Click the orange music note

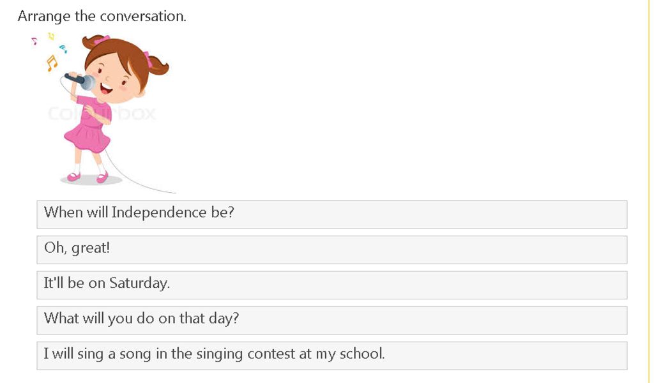pyautogui.click(x=51, y=63)
